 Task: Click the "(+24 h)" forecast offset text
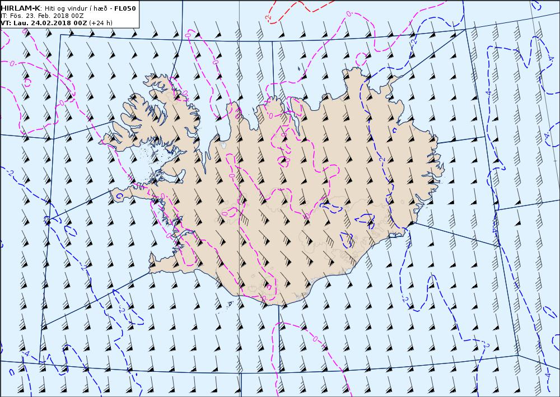coord(101,23)
